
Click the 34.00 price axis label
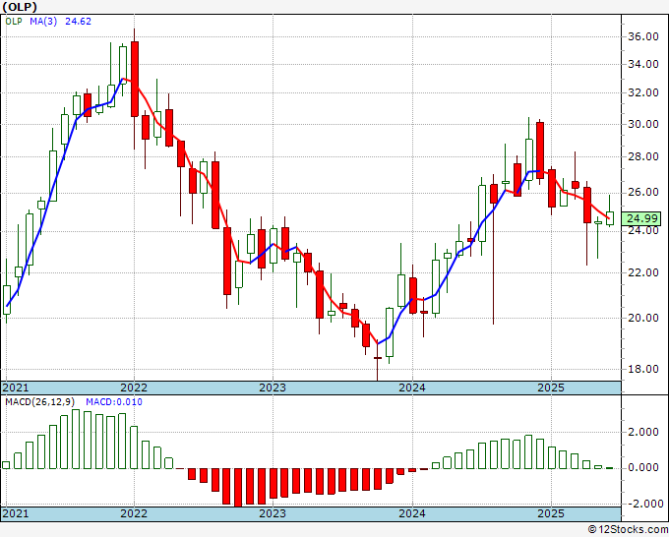click(643, 64)
